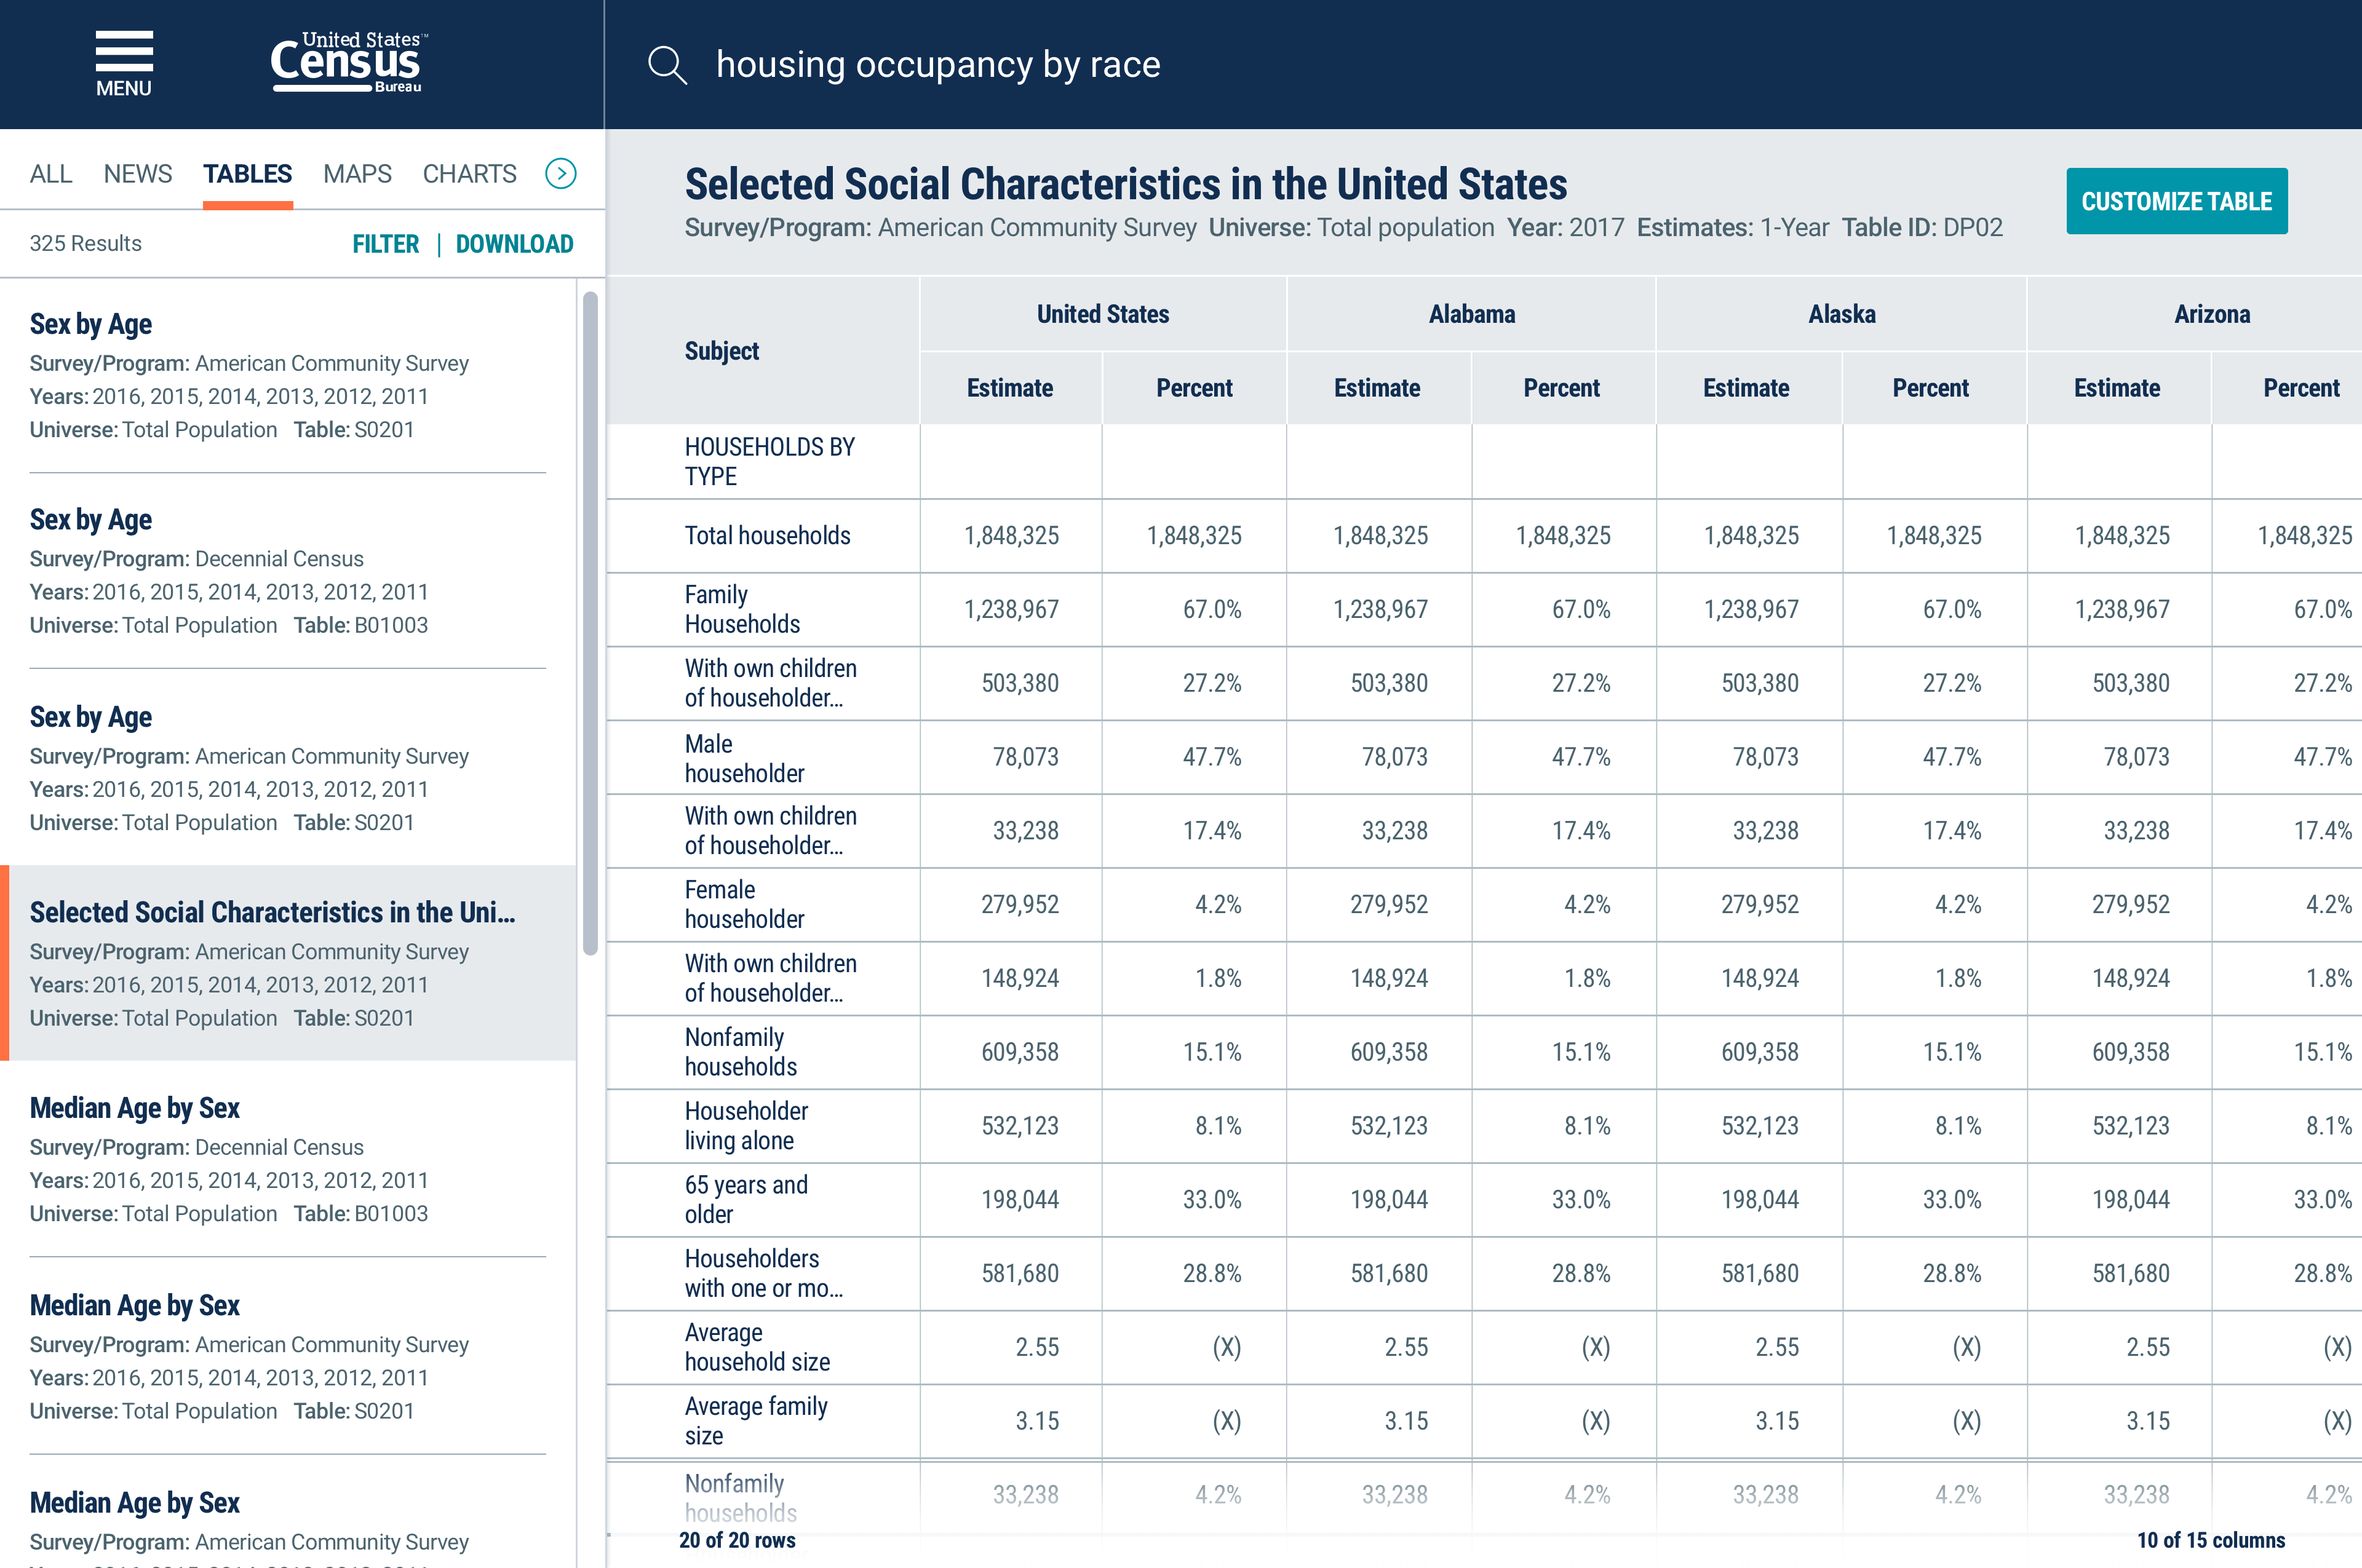Click the Alabama column header
Viewport: 2362px width, 1568px height.
(x=1471, y=314)
